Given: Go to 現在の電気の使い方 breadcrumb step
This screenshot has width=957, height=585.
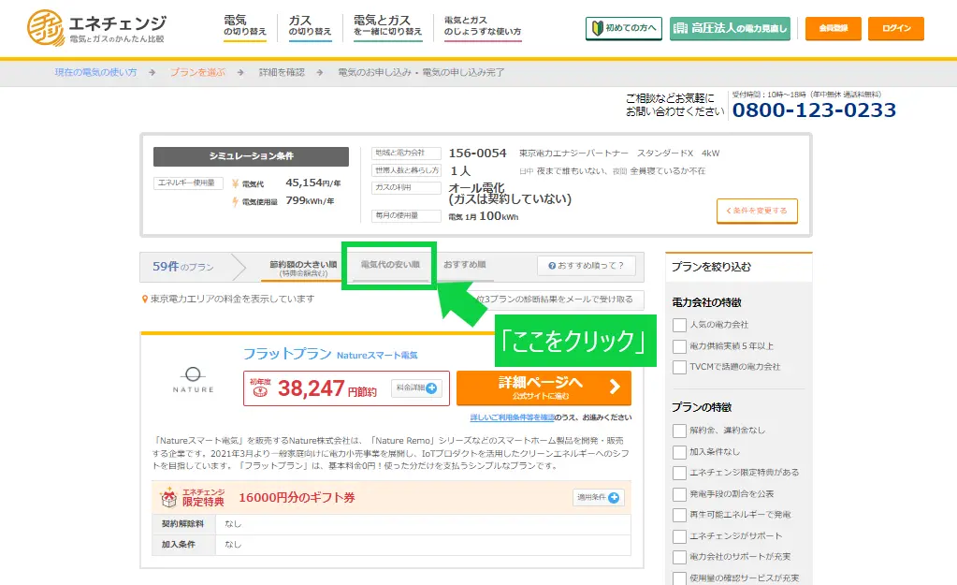Looking at the screenshot, I should pos(95,72).
